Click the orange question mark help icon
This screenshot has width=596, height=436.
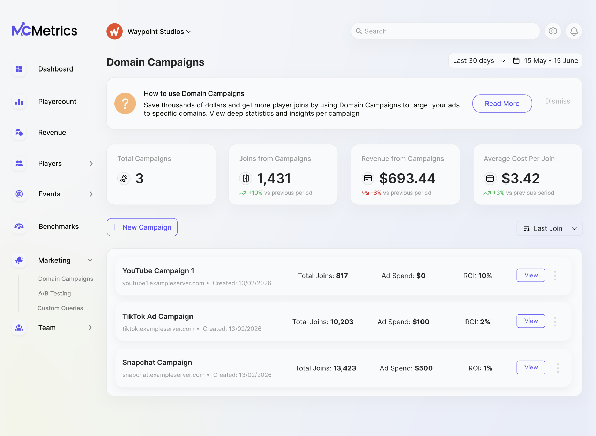[x=125, y=103]
